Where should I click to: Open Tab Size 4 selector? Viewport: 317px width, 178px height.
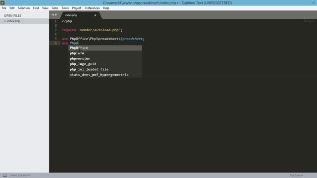click(296, 176)
